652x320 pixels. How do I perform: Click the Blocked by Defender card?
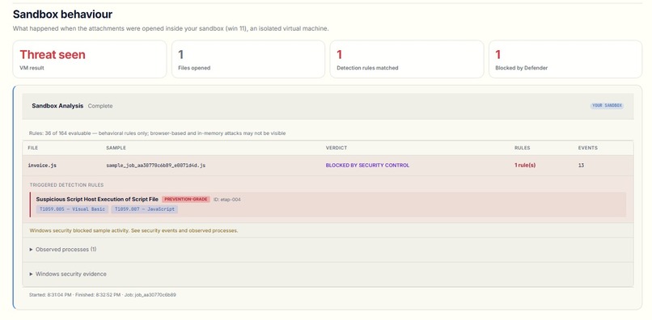pos(565,59)
